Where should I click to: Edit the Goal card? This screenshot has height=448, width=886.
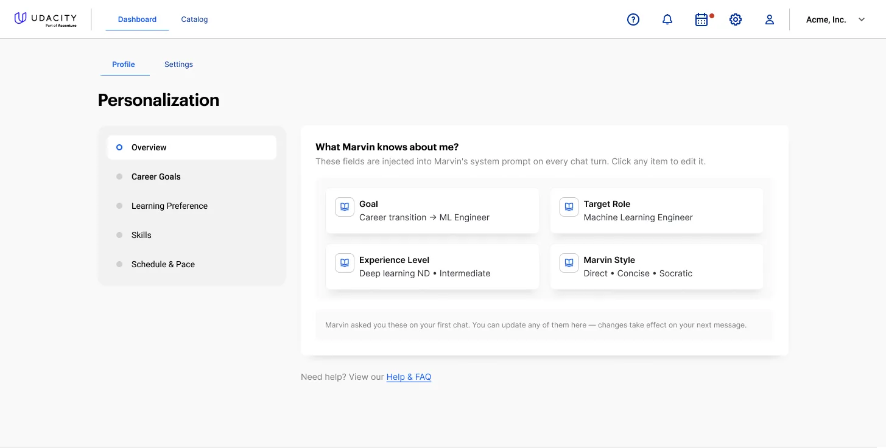click(432, 211)
